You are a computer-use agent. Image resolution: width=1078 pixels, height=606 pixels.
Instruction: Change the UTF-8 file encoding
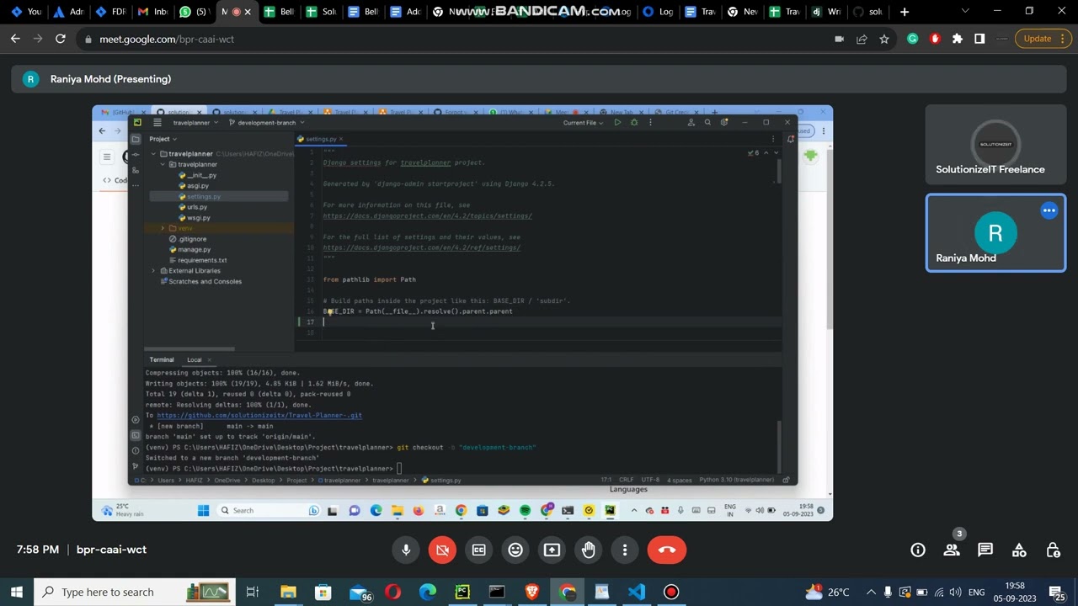[x=650, y=480]
